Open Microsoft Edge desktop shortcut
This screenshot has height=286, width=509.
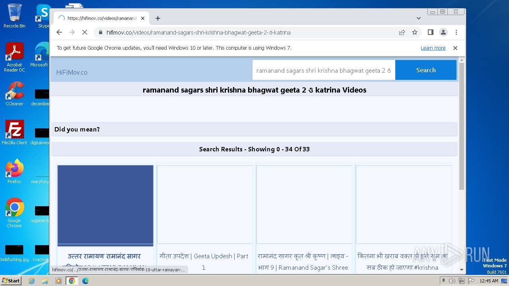[40, 55]
